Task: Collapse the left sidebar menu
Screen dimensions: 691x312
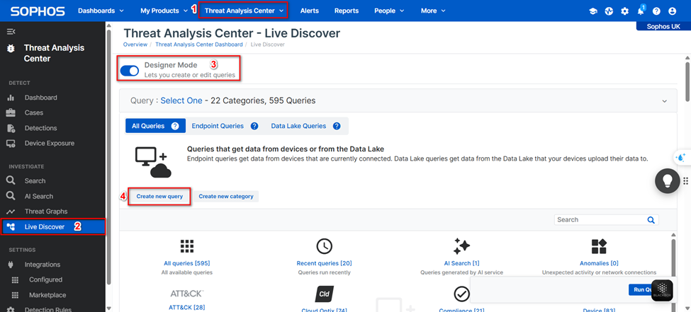Action: click(11, 32)
